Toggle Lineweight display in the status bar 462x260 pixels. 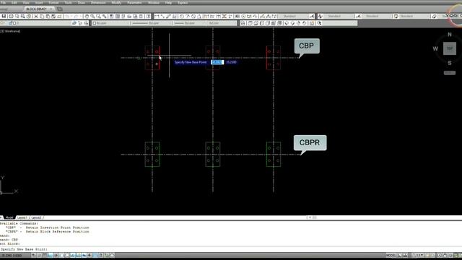90,255
